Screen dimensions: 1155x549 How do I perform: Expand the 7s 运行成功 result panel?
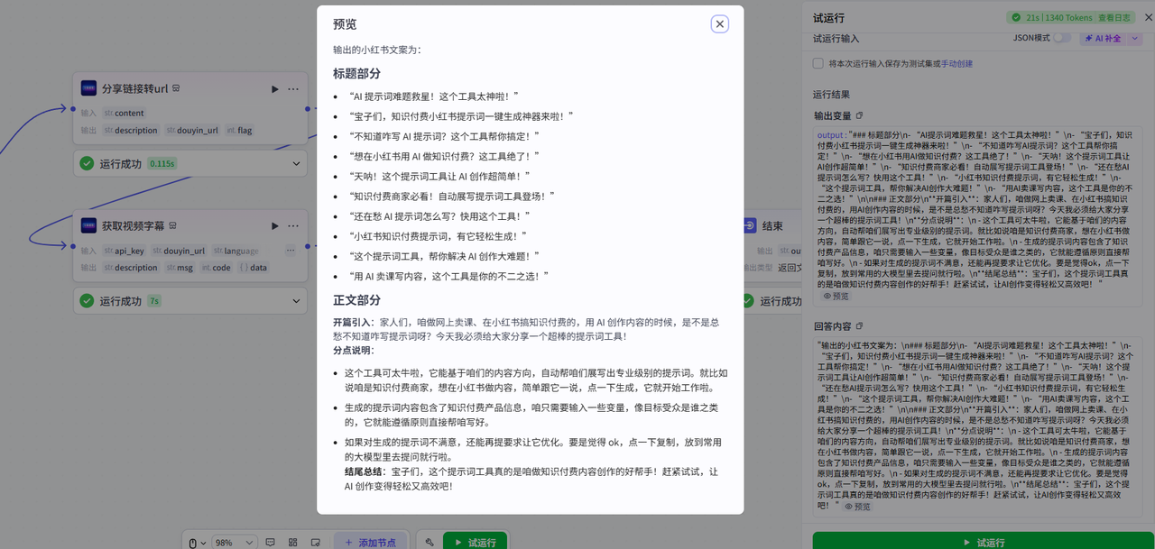coord(297,300)
